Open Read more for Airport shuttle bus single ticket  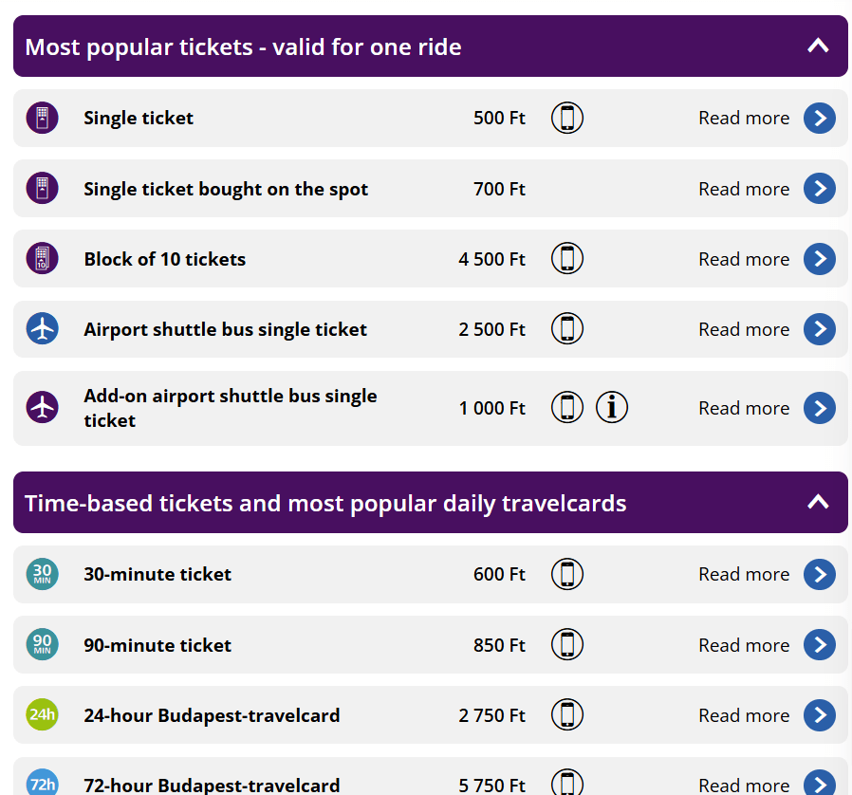click(x=744, y=330)
